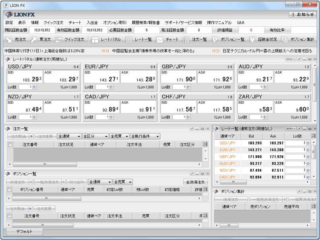The width and height of the screenshot is (320, 240).
Task: Click the column settings icon in lower order table header
Action: [x=205, y=216]
